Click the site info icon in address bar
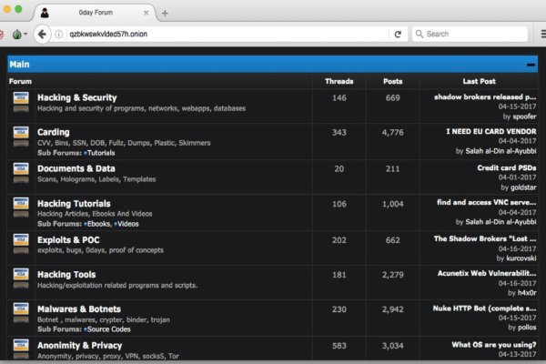Screen dimensions: 546x364 tap(60, 34)
